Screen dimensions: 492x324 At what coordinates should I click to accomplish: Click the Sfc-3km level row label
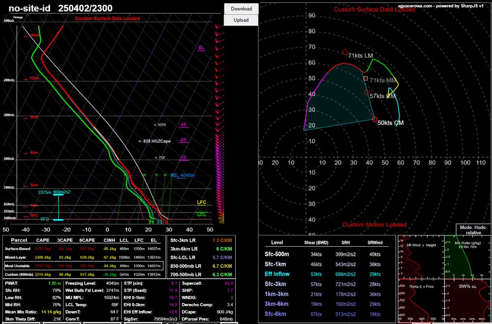pos(275,284)
